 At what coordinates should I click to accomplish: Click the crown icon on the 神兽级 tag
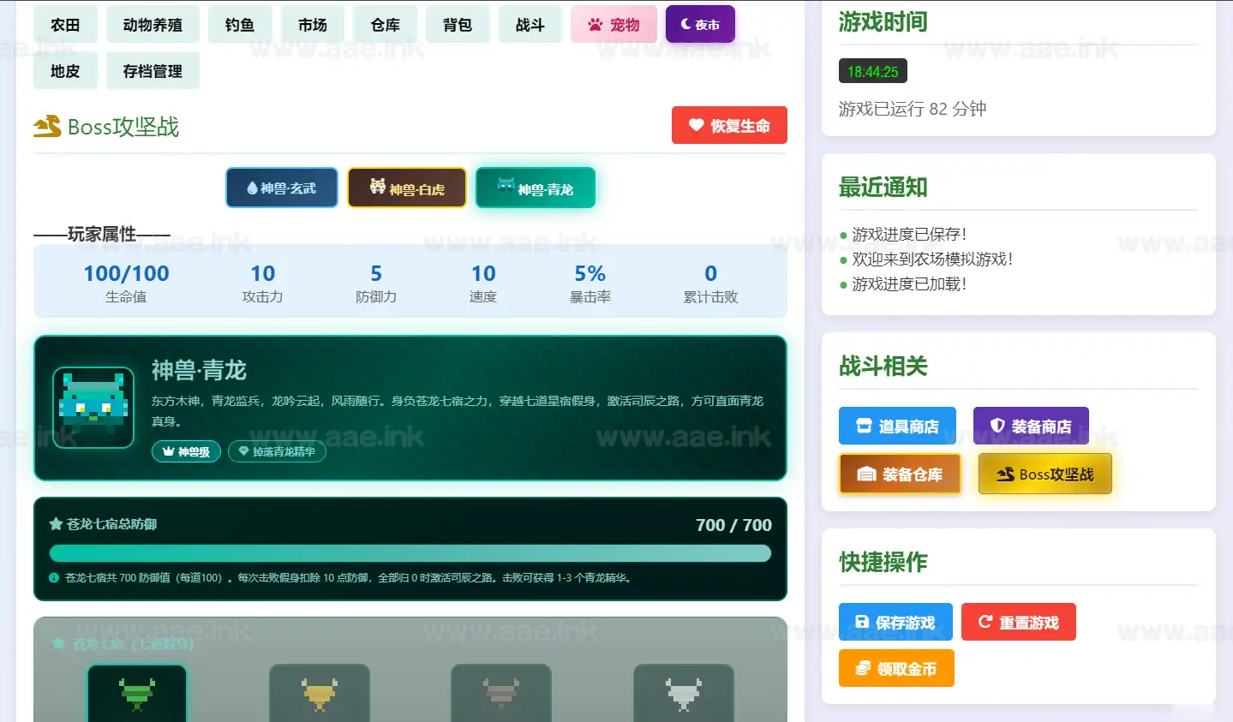168,451
